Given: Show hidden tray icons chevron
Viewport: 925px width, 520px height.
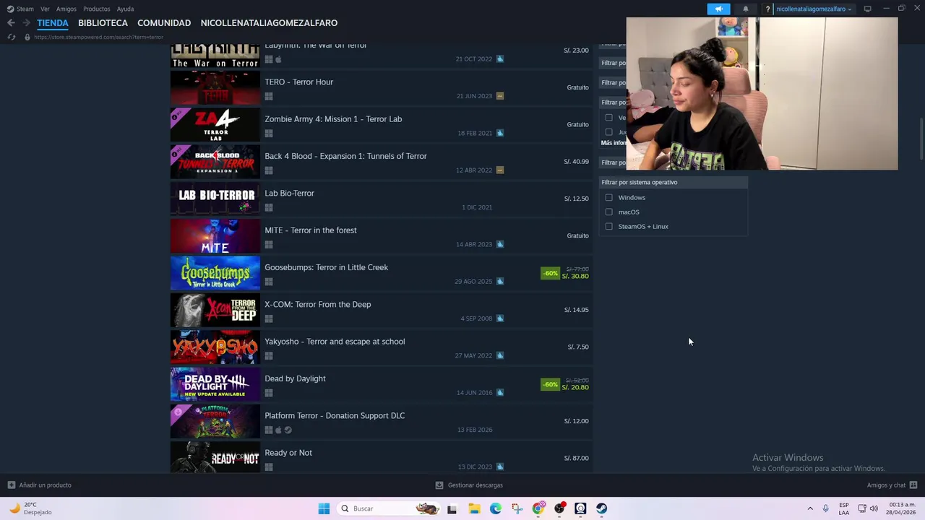Looking at the screenshot, I should pos(810,508).
